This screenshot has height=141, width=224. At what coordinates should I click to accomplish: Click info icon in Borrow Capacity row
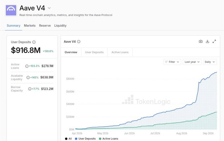[x=30, y=89]
